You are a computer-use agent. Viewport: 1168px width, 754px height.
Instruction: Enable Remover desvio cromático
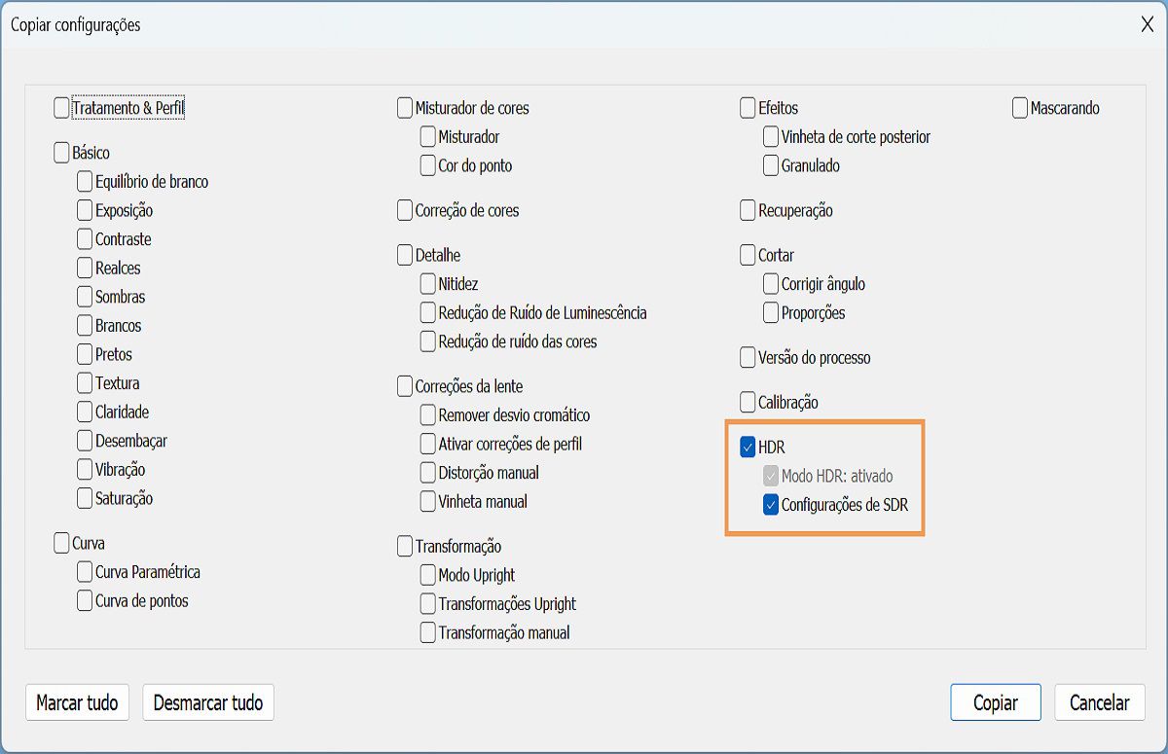click(x=426, y=415)
